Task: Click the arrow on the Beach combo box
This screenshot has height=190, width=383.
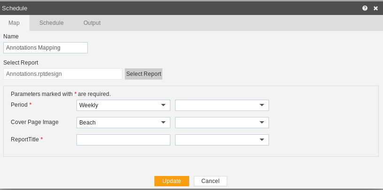Action: [163, 123]
